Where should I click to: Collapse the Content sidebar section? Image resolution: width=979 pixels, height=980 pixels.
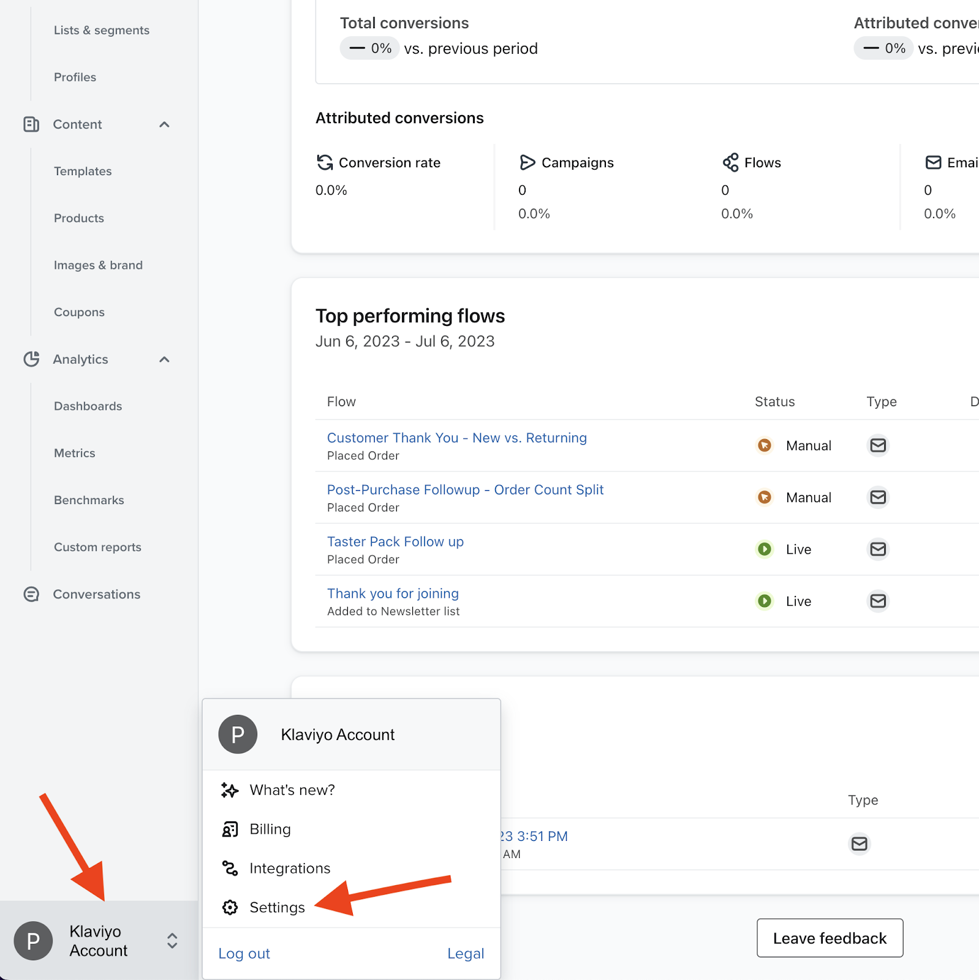coord(164,124)
